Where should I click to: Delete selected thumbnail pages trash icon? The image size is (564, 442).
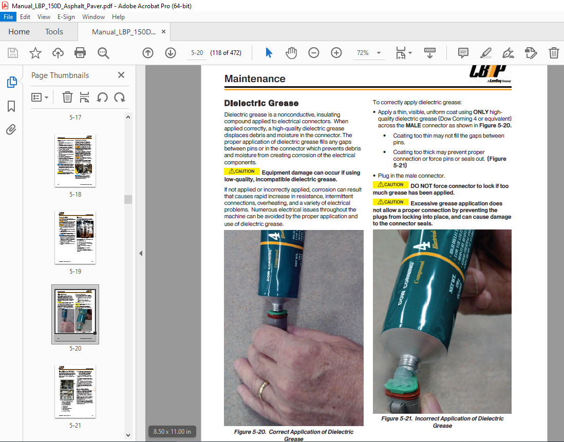(67, 98)
